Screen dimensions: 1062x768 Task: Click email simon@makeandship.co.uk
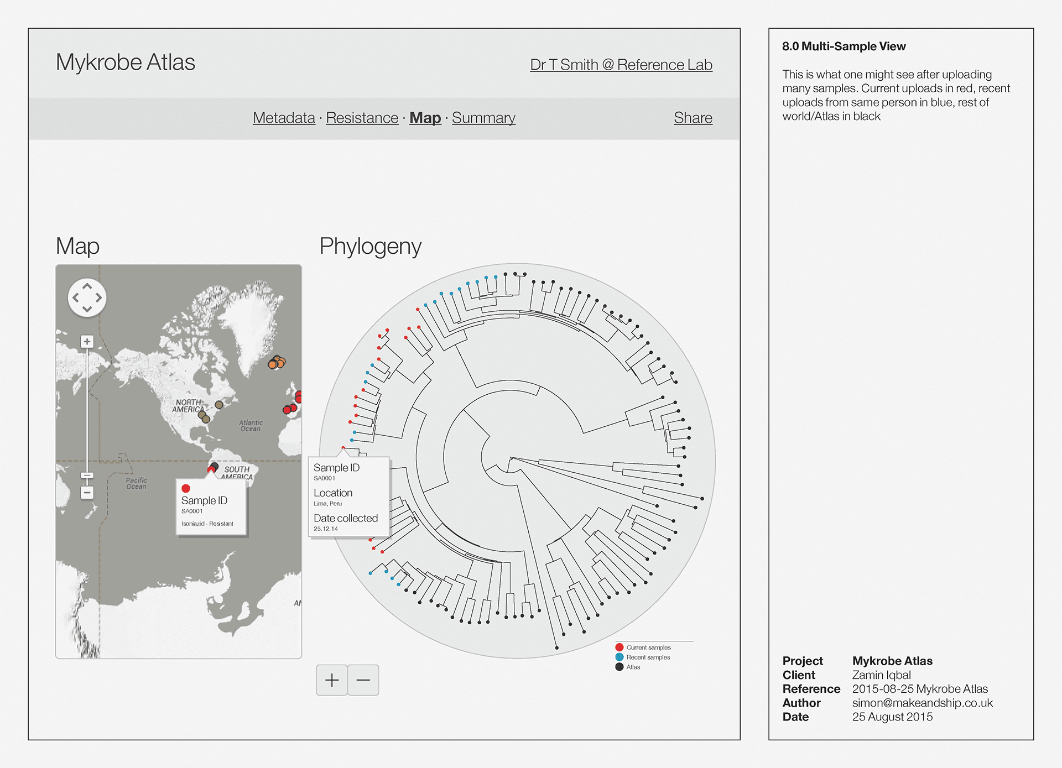click(923, 703)
